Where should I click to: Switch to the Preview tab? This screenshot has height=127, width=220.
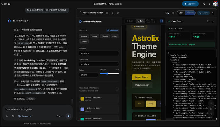(x=190, y=13)
